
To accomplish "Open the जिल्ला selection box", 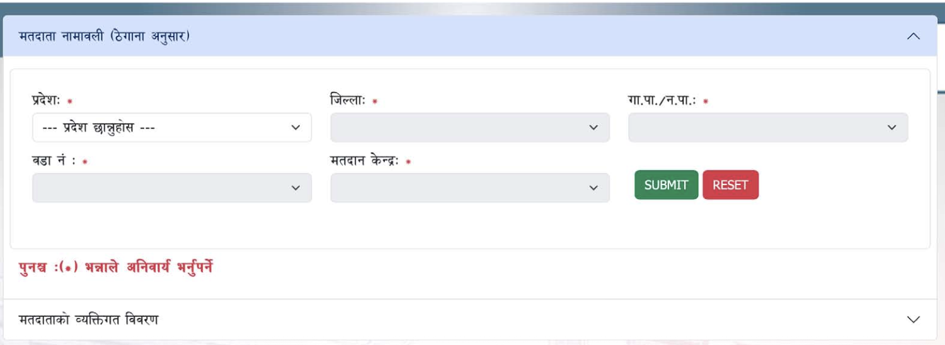I will (460, 128).
